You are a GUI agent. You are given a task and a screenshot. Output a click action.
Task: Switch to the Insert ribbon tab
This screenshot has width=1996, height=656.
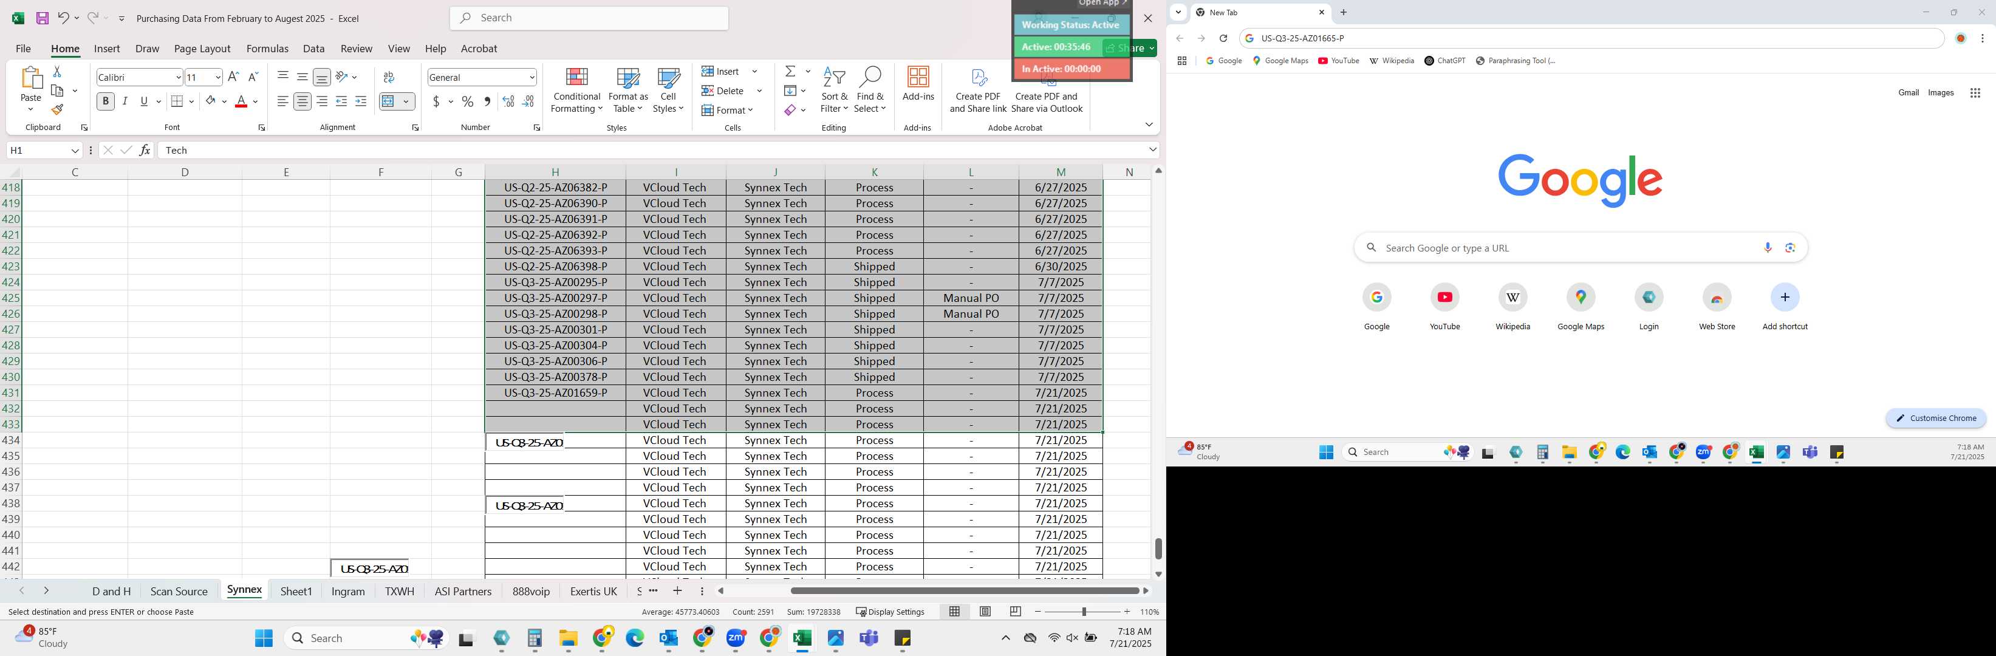pyautogui.click(x=107, y=48)
